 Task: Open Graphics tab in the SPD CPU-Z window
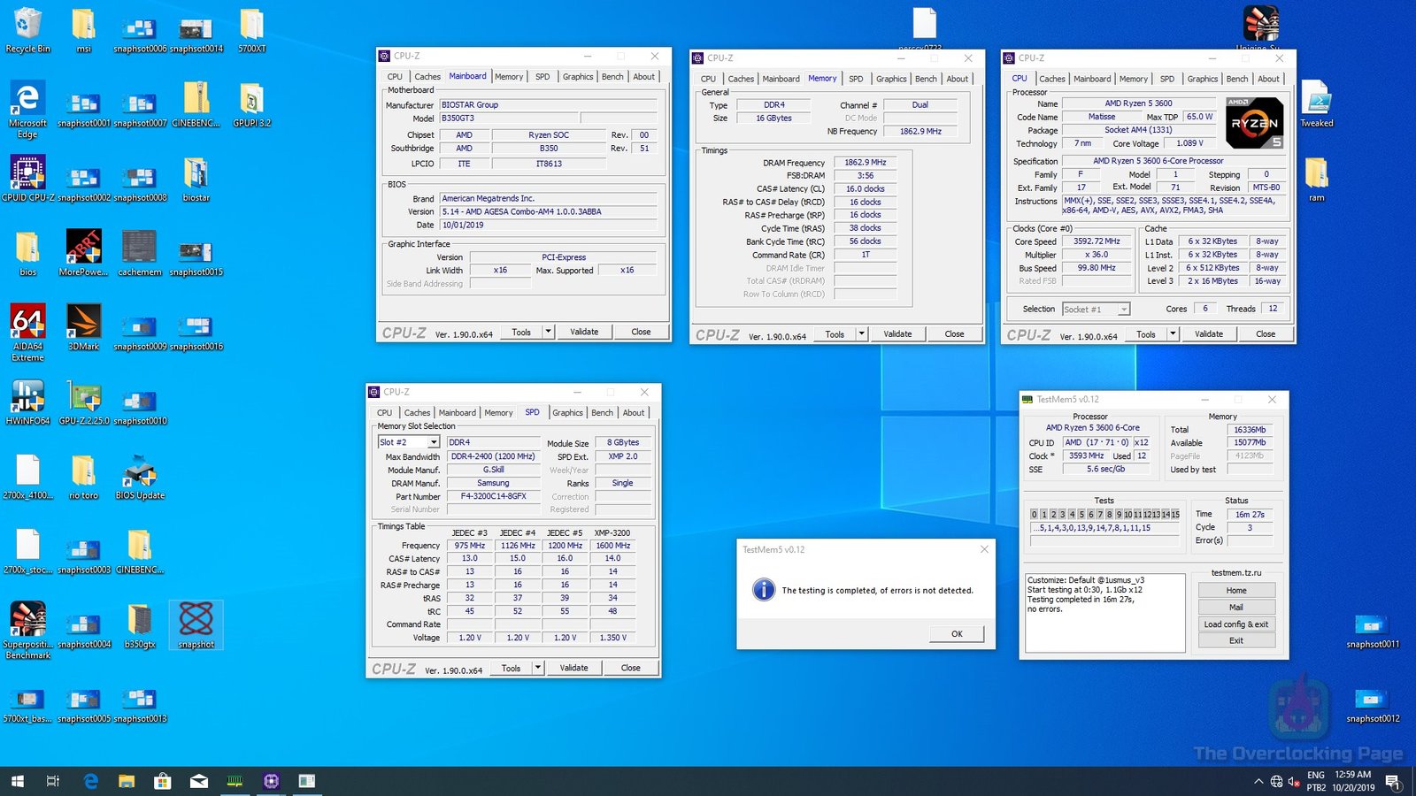567,413
